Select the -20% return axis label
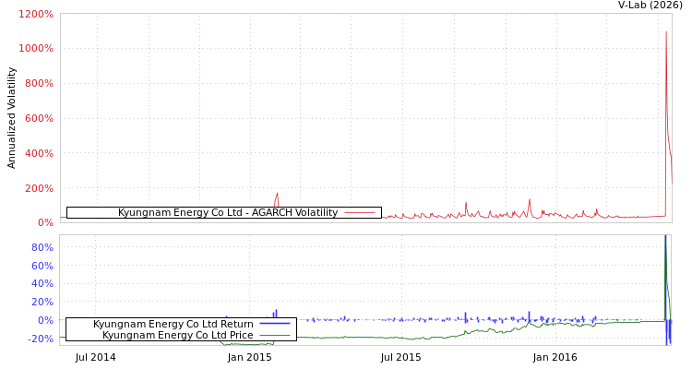 (40, 339)
